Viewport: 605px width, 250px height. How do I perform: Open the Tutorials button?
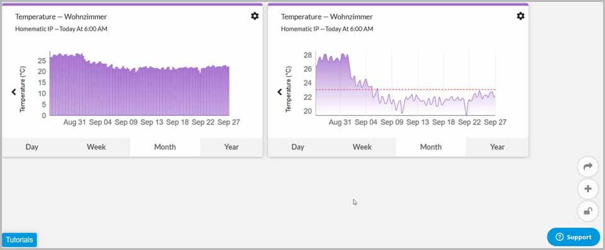20,240
